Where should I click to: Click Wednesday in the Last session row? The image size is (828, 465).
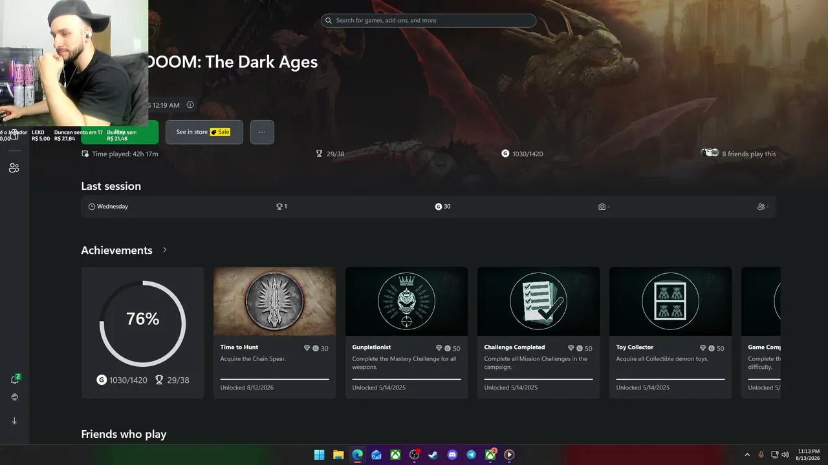pyautogui.click(x=113, y=207)
